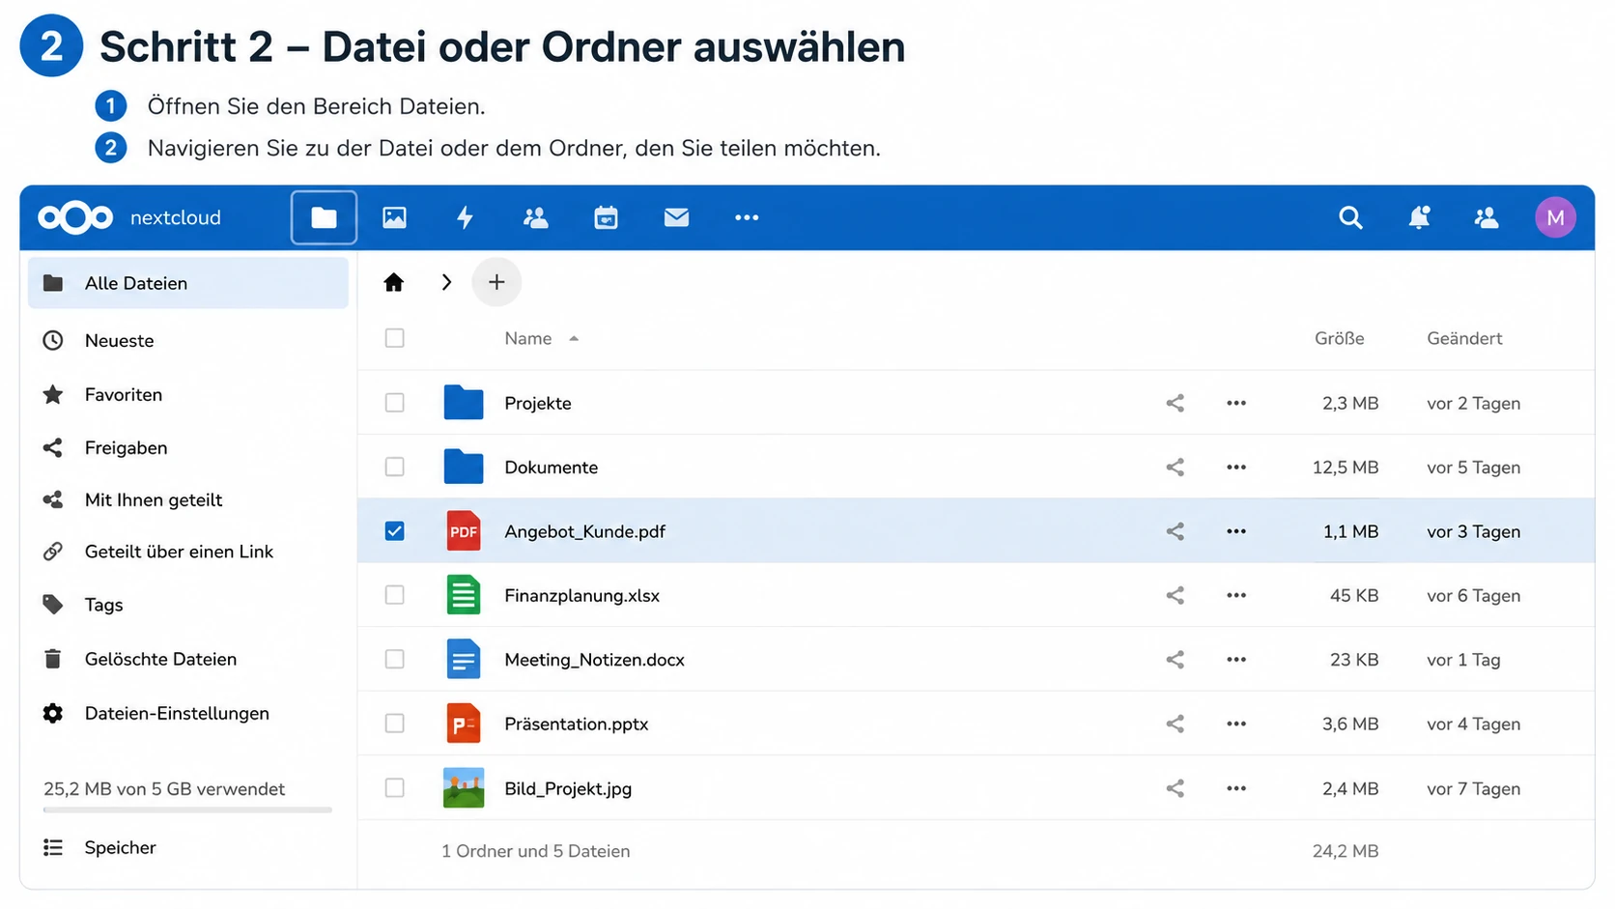Share Finanzplanung.xlsx via share icon

[x=1175, y=595]
